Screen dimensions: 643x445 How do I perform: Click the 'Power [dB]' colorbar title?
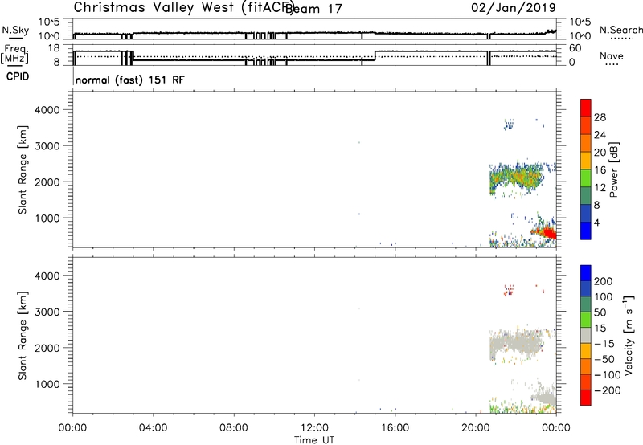coord(613,169)
